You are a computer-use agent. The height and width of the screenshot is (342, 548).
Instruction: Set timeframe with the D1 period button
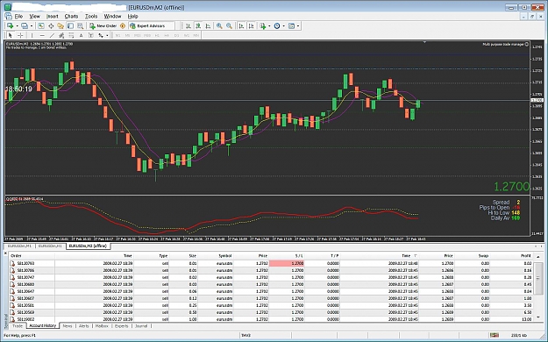click(x=177, y=35)
